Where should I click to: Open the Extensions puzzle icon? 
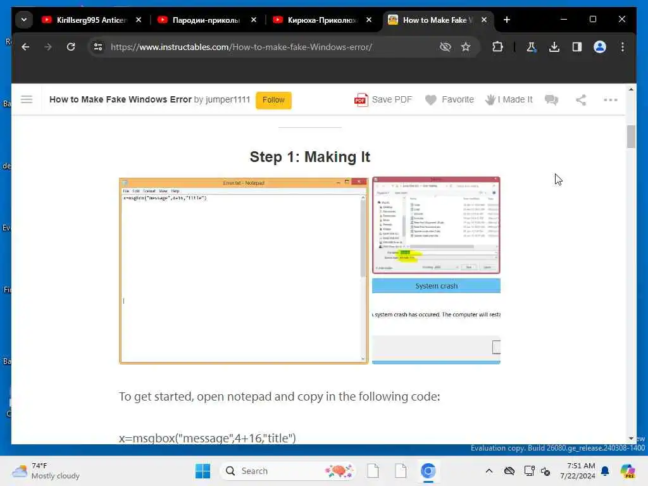click(497, 47)
